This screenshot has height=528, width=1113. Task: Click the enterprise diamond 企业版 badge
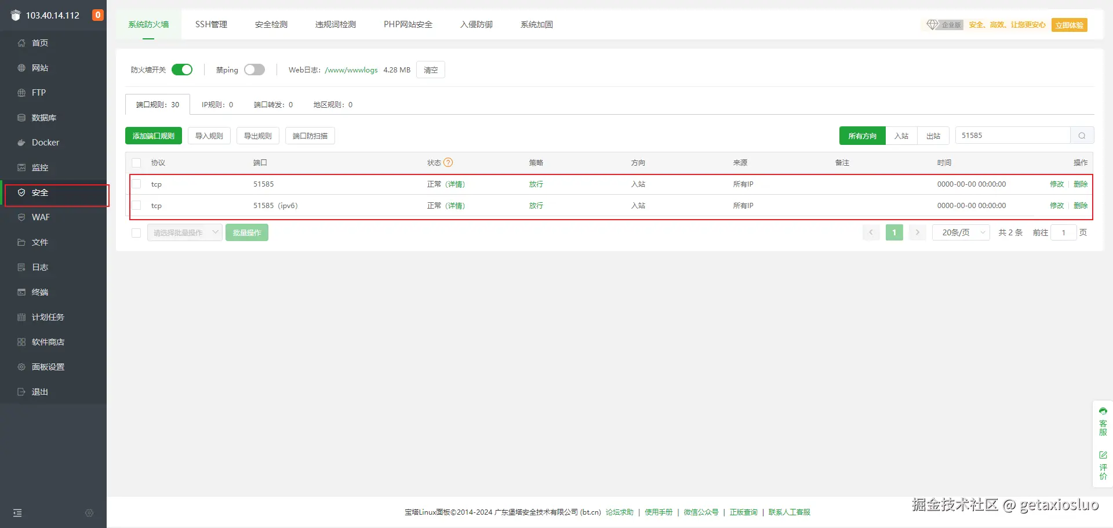pyautogui.click(x=944, y=25)
